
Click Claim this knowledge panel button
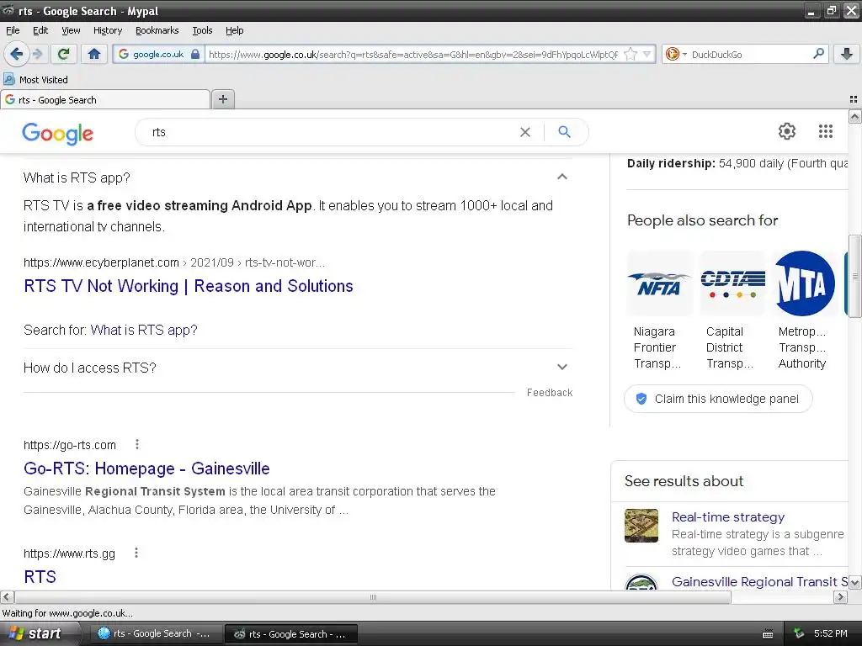click(718, 399)
